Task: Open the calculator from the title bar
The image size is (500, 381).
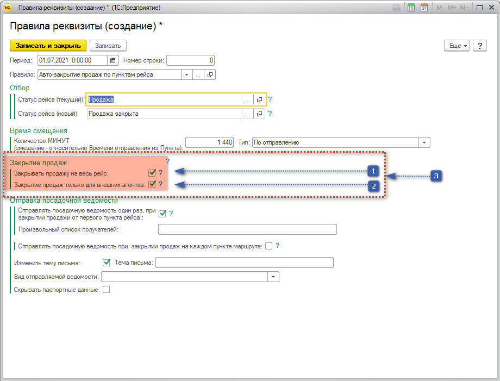Action: point(411,8)
